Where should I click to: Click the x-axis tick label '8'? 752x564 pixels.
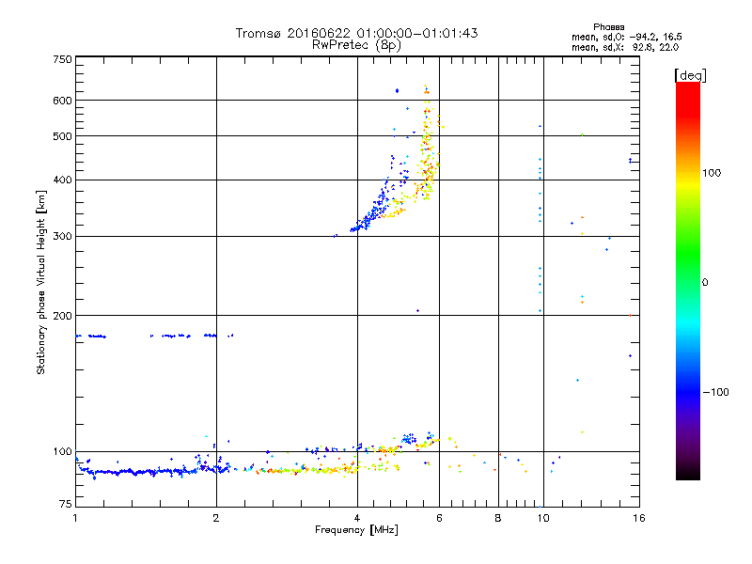pos(498,518)
